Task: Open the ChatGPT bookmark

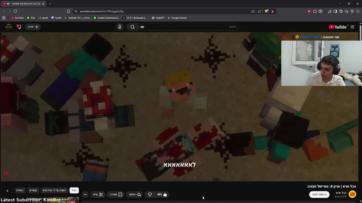Action: [158, 18]
